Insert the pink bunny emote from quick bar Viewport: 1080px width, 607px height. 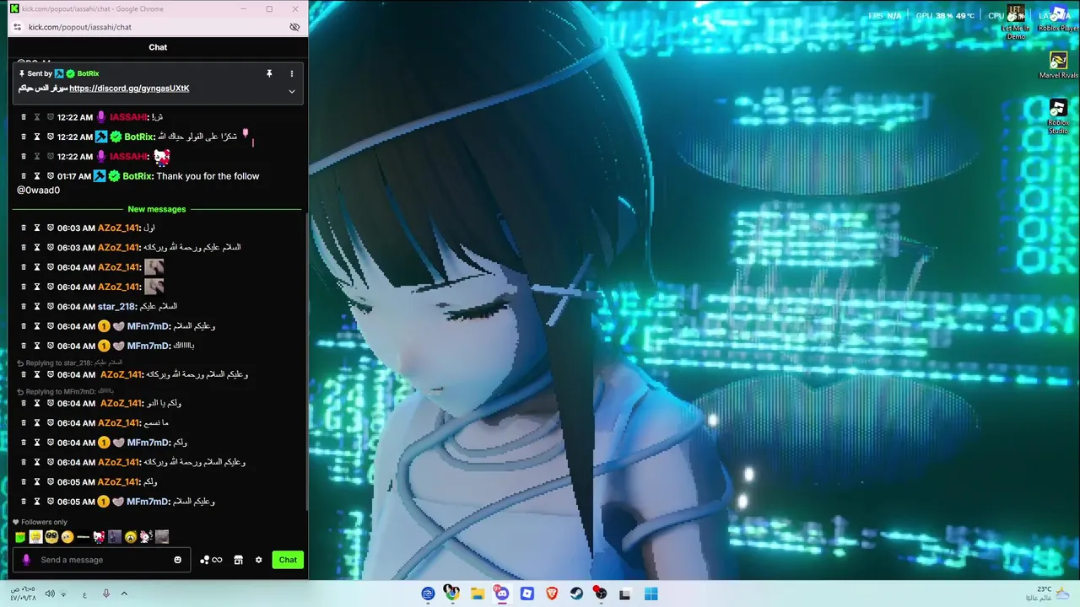click(146, 537)
